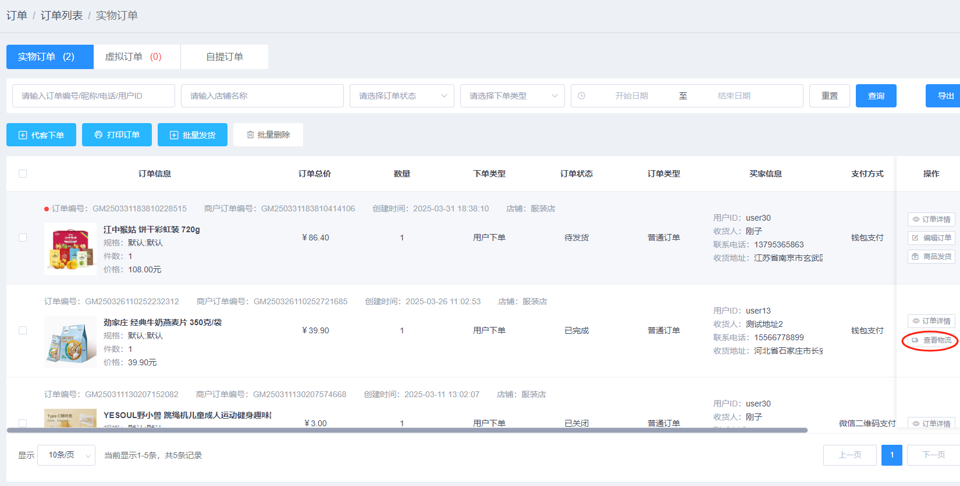Open the 10条/页 page size selector
Screen dimensions: 960x486
[x=66, y=455]
